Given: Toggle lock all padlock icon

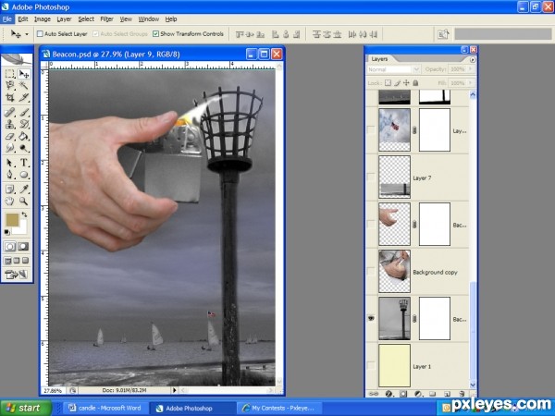Looking at the screenshot, I should pos(415,83).
